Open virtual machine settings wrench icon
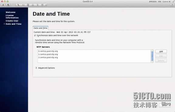This screenshot has height=112, width=175. [18, 5]
